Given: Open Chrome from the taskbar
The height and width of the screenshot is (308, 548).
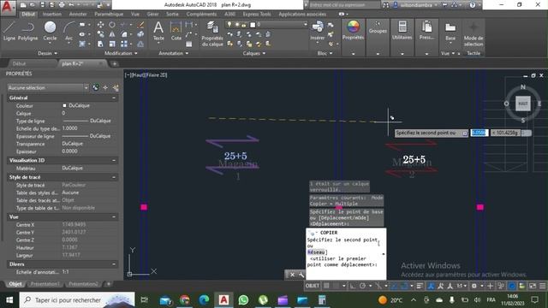Looking at the screenshot, I should tap(185, 299).
